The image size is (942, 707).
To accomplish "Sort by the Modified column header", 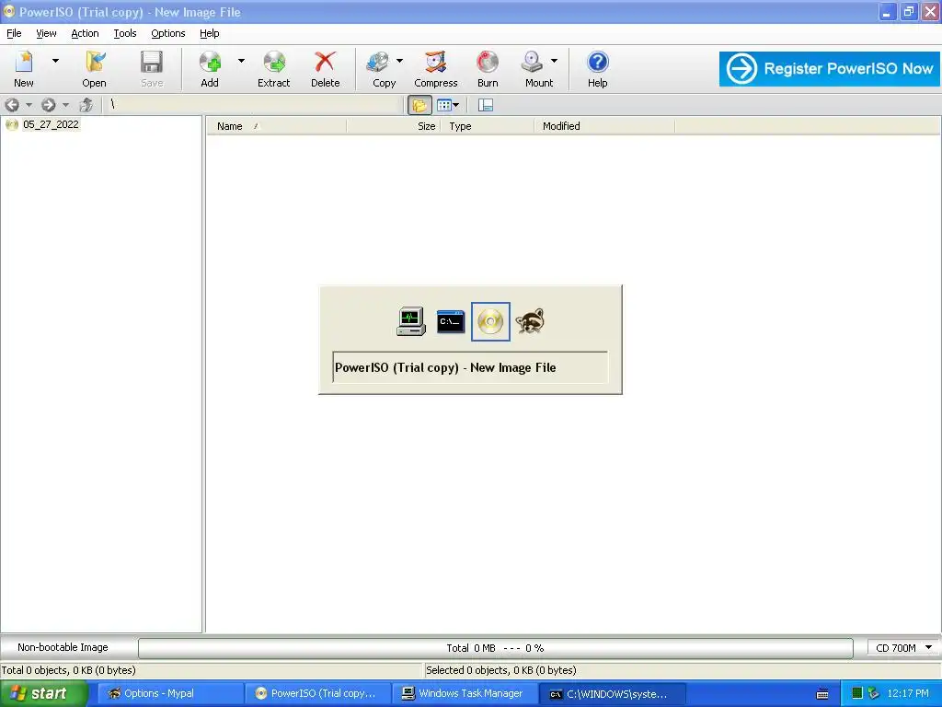I will [604, 126].
